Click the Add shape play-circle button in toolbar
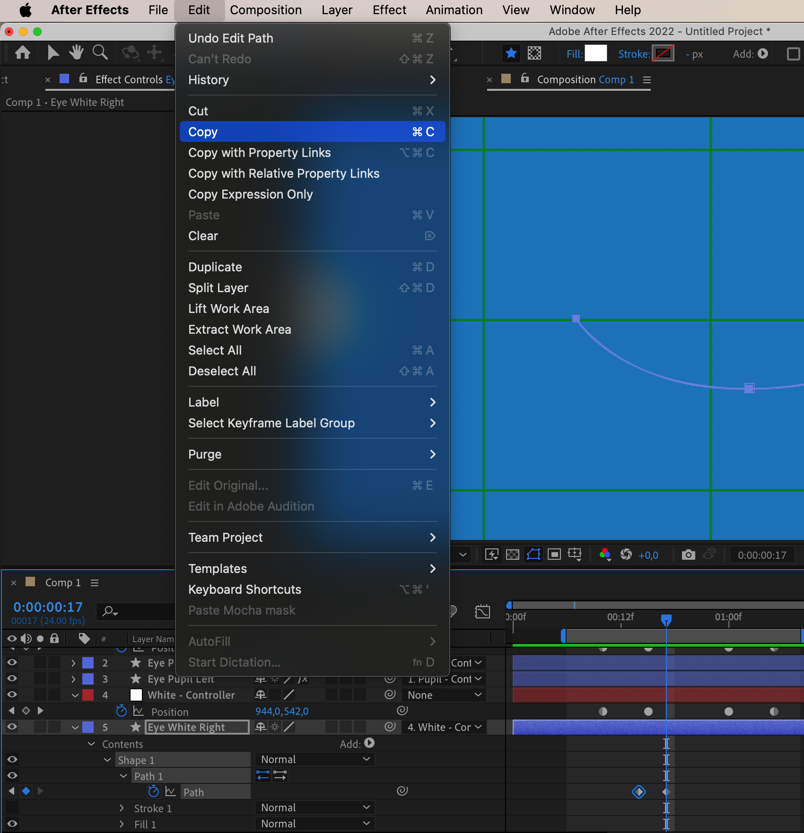804x833 pixels. (x=762, y=53)
